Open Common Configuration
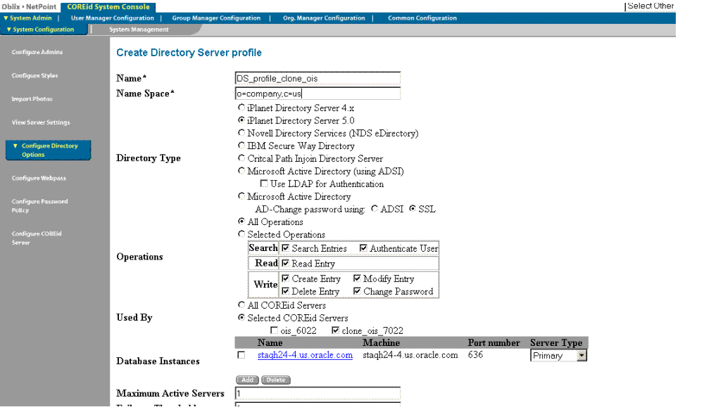The width and height of the screenshot is (711, 412). coord(422,18)
